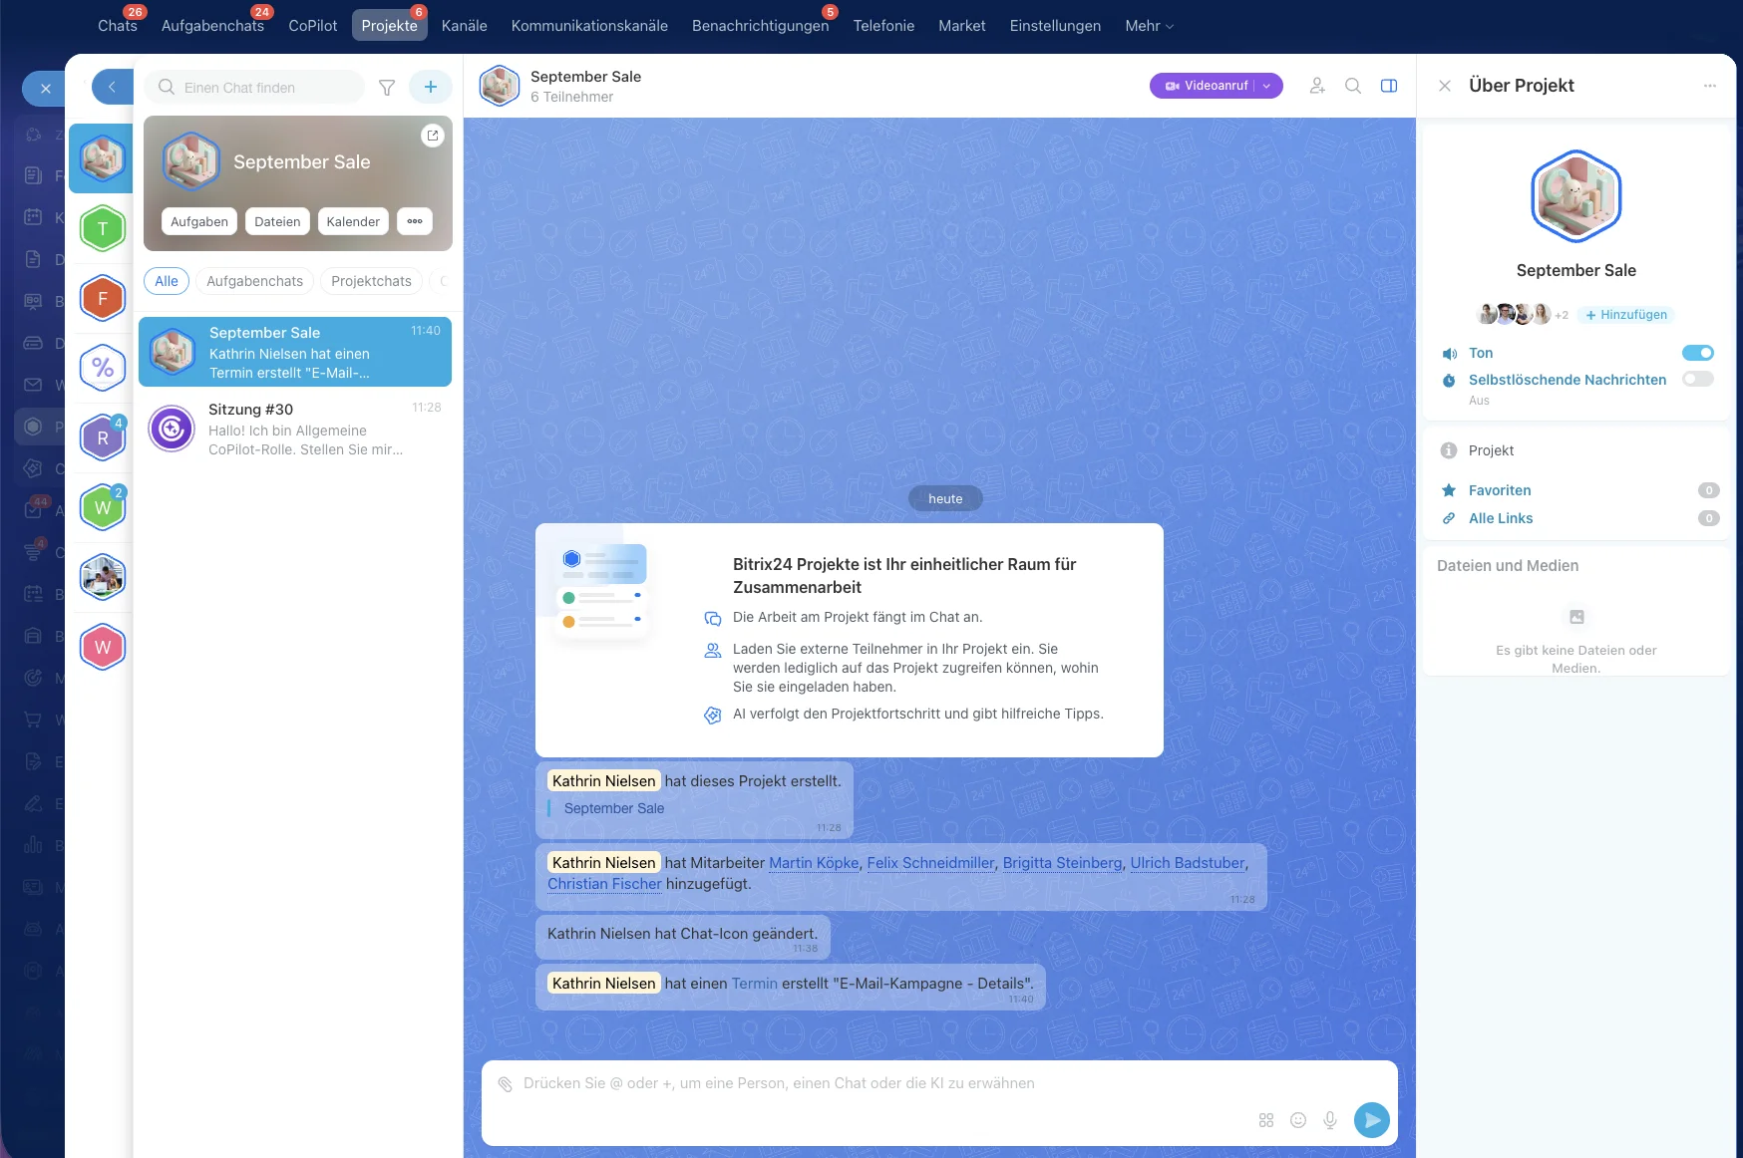This screenshot has height=1158, width=1743.
Task: Select the Projektchats filter chip
Action: (371, 281)
